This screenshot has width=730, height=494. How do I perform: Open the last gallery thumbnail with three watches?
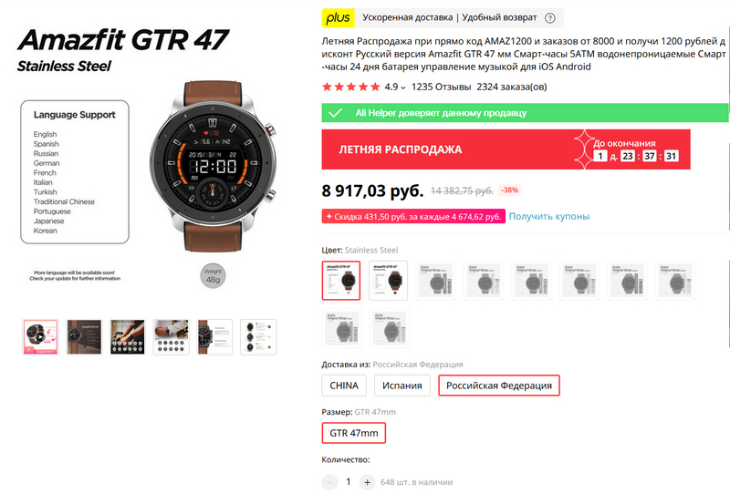pyautogui.click(x=258, y=337)
